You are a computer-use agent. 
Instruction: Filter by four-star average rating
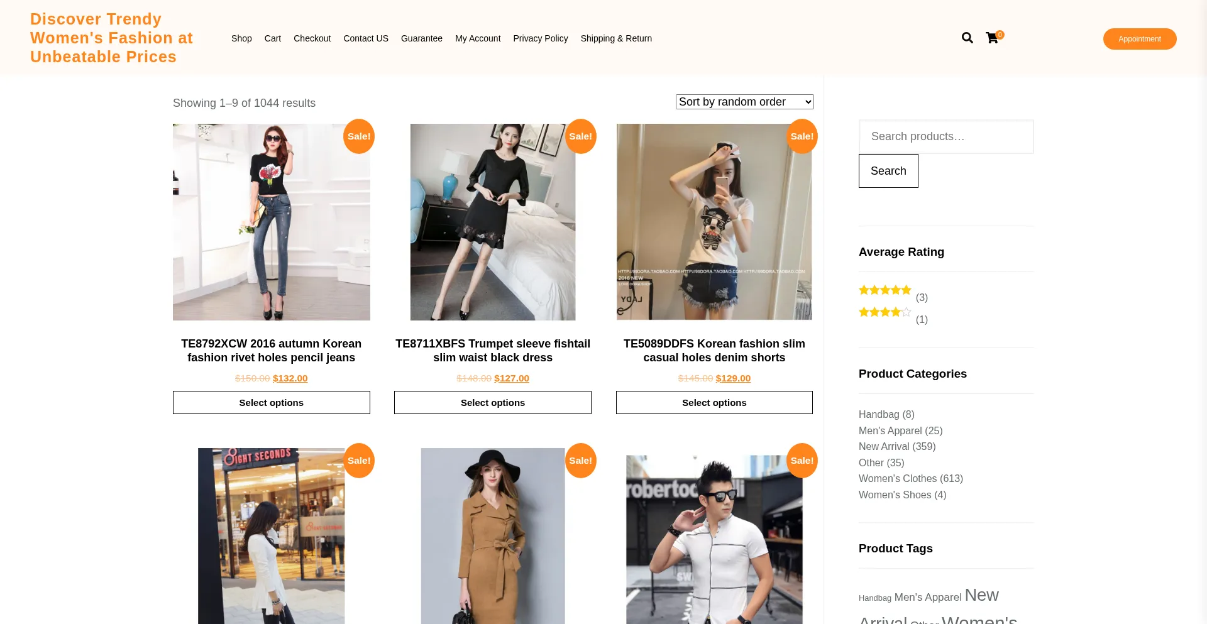pyautogui.click(x=885, y=312)
